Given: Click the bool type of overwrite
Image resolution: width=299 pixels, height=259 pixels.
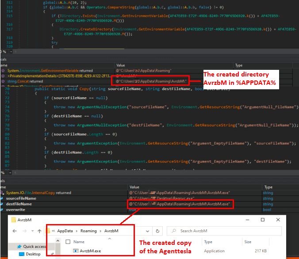Looking at the screenshot, I should [x=267, y=209].
